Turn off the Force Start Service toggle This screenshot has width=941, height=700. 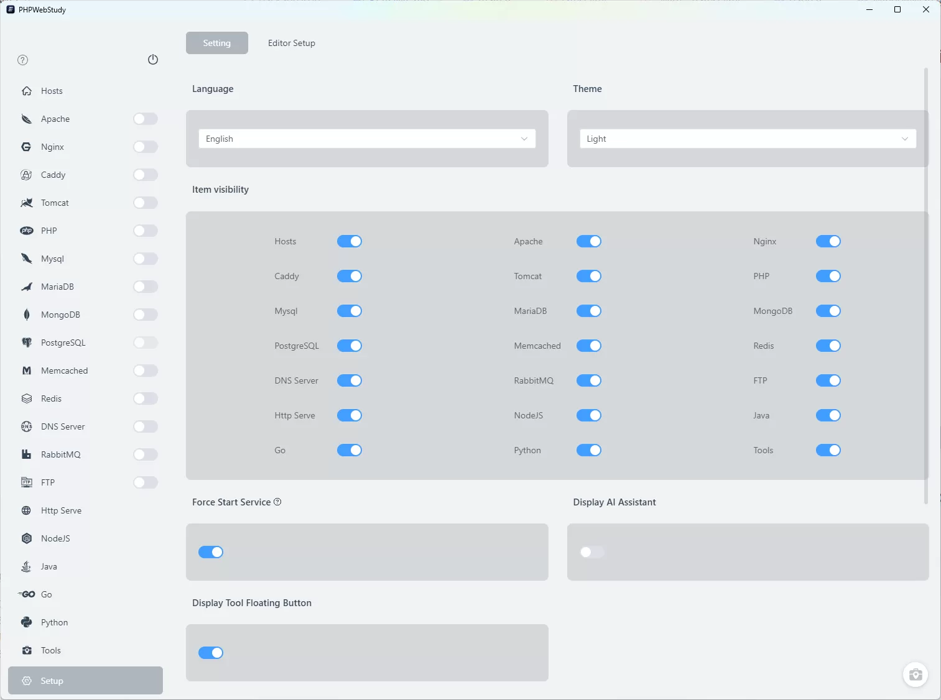(x=211, y=552)
